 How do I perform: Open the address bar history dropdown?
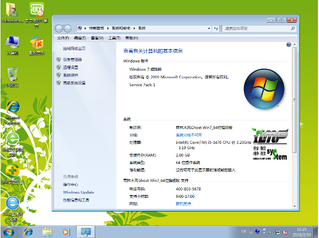pos(209,29)
